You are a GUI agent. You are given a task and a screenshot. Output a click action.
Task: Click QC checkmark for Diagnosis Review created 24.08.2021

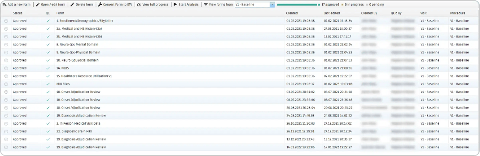tap(48, 116)
